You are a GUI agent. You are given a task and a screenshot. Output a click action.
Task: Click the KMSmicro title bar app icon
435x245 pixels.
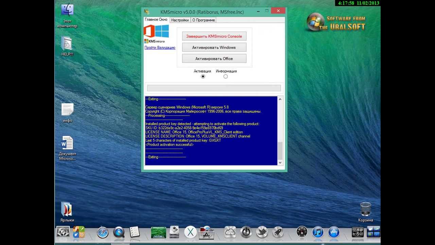point(146,12)
